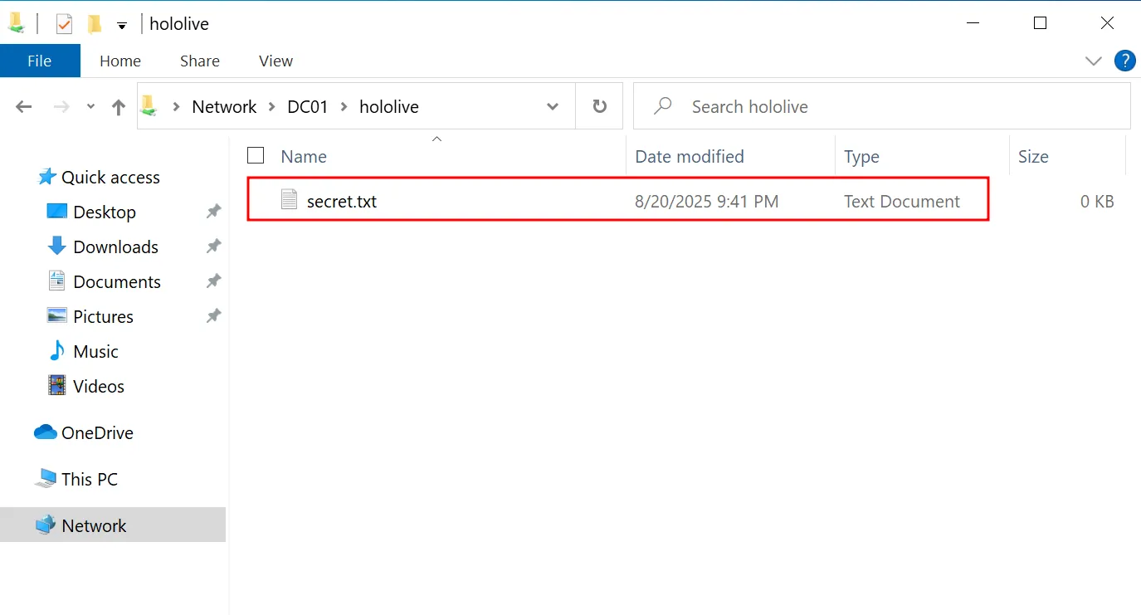This screenshot has height=615, width=1141.
Task: Open Music in the navigation pane
Action: 95,351
